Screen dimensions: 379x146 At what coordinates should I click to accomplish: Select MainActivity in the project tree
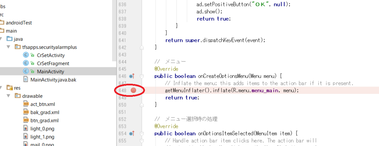[x=50, y=72]
